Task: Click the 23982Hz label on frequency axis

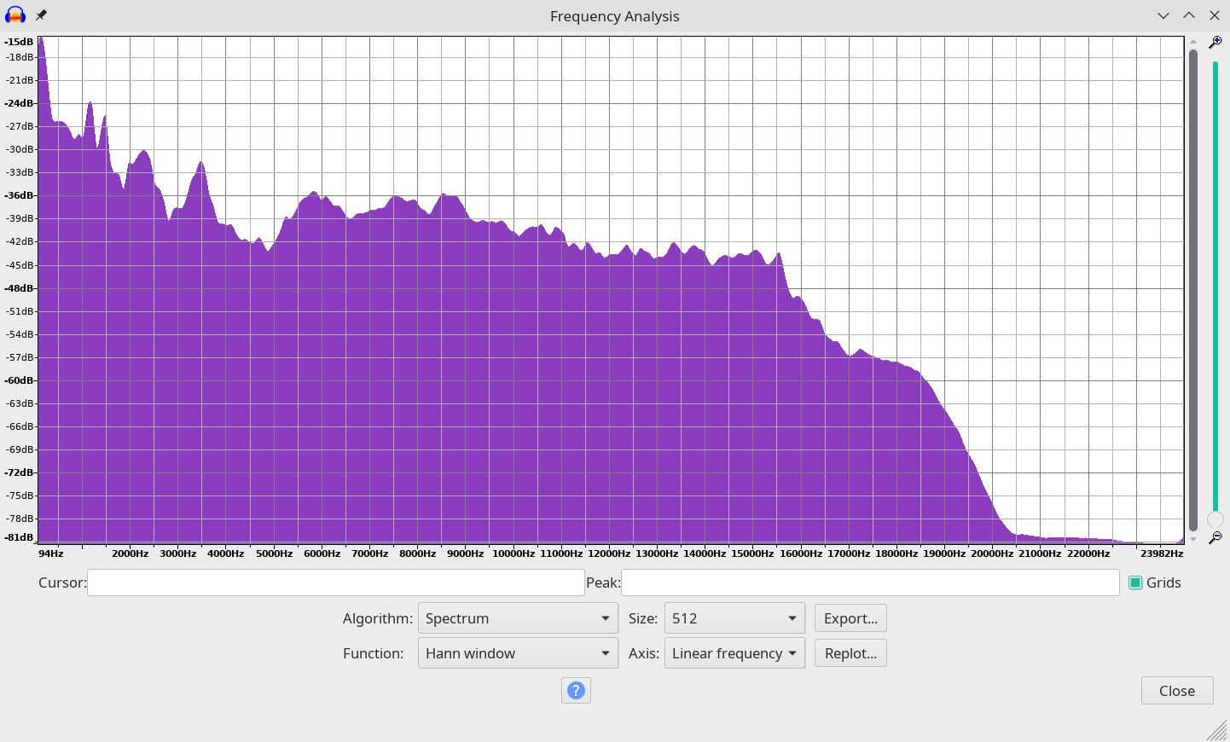Action: (1162, 554)
